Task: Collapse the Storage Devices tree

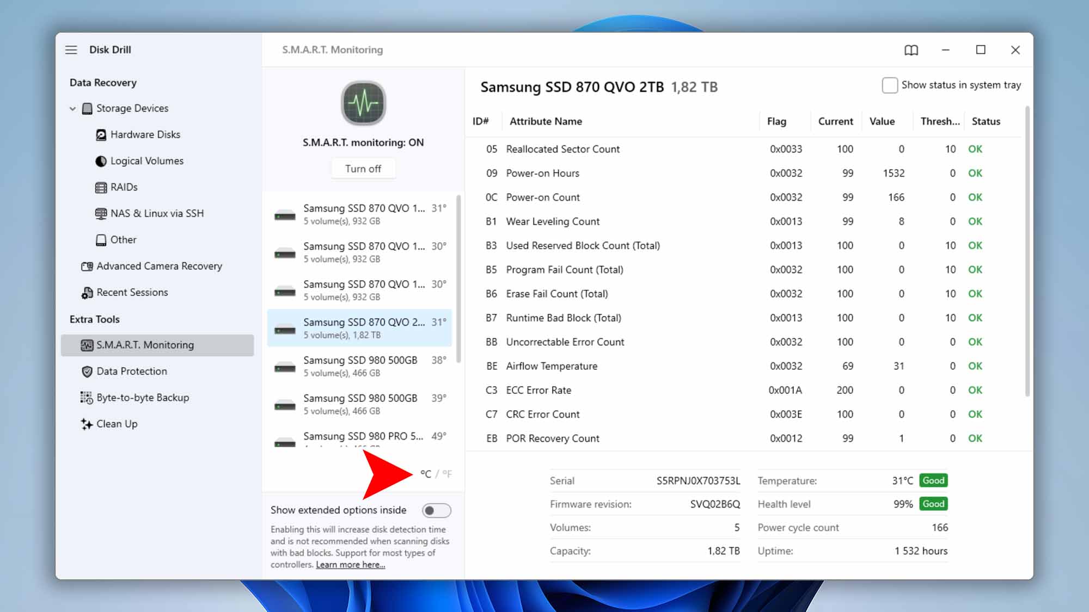Action: click(x=71, y=108)
